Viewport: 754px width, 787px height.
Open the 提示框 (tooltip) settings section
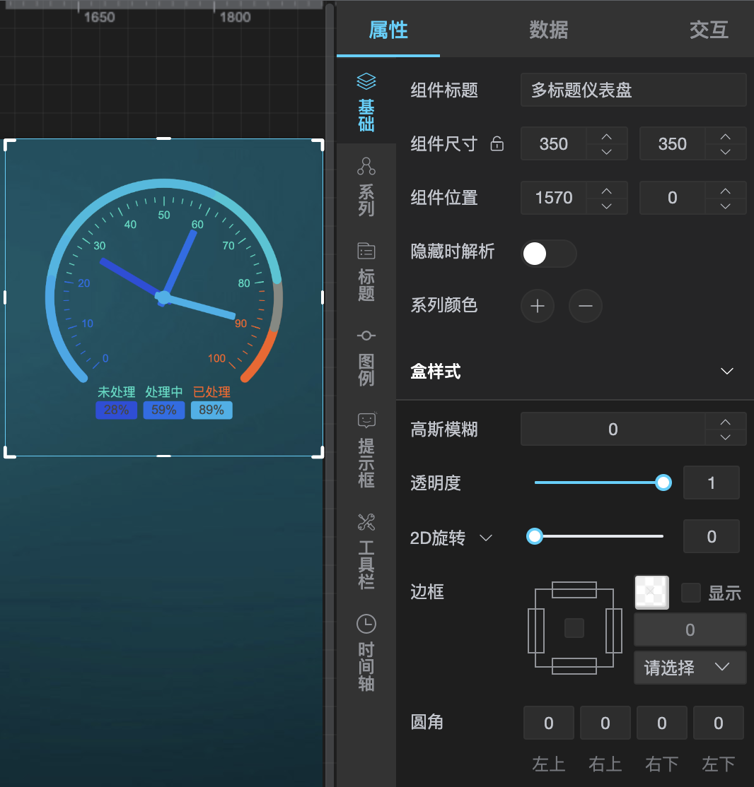[366, 450]
